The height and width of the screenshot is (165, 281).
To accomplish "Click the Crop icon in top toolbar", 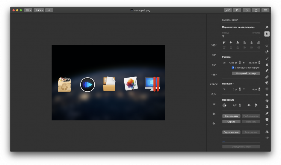I will point(237,10).
